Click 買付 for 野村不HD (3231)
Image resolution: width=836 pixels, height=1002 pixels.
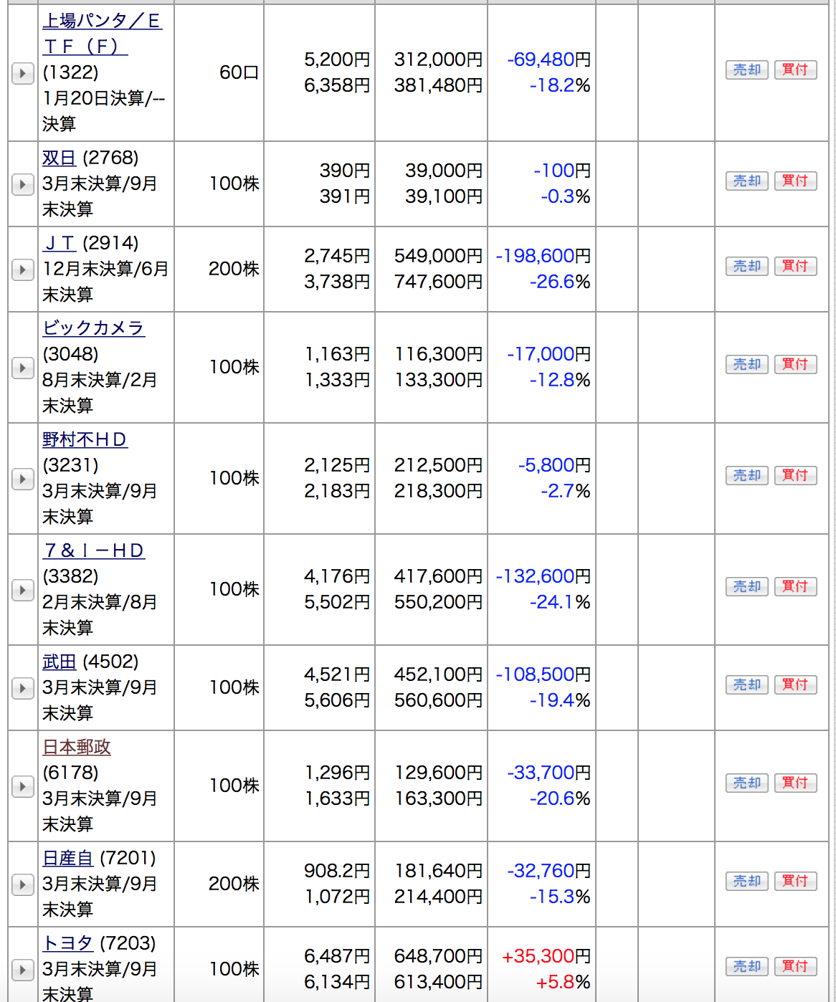point(795,475)
